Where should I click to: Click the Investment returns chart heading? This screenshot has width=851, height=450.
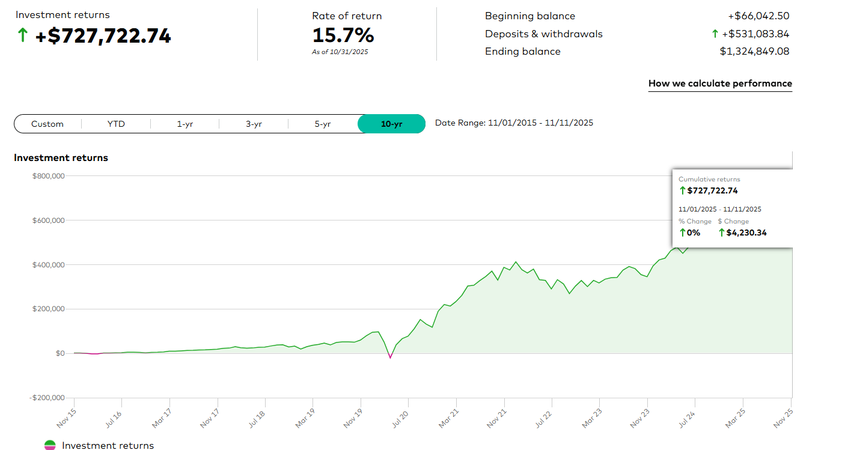(61, 158)
